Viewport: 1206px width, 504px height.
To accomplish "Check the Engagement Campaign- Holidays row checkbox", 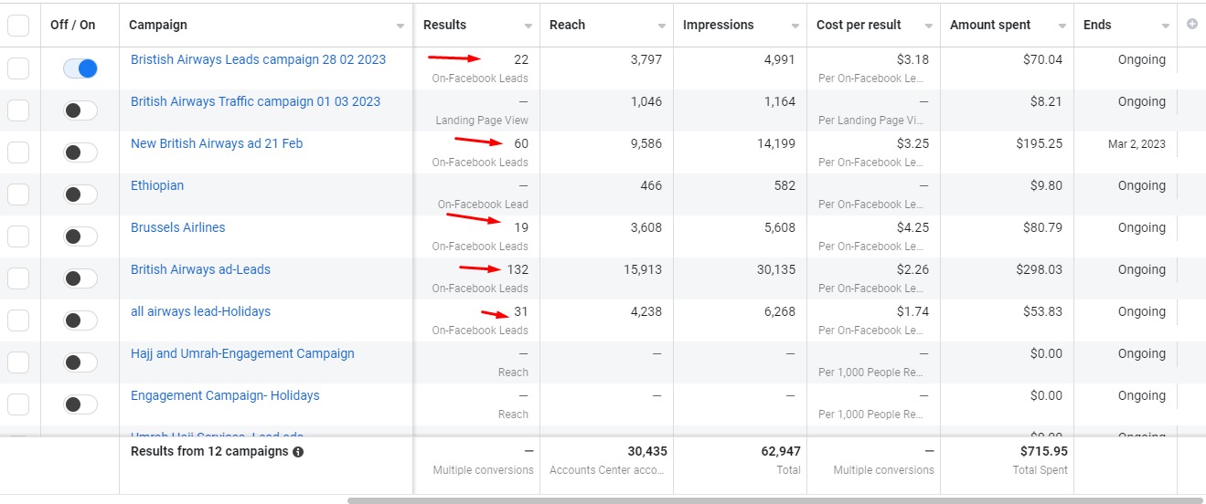I will click(x=18, y=404).
